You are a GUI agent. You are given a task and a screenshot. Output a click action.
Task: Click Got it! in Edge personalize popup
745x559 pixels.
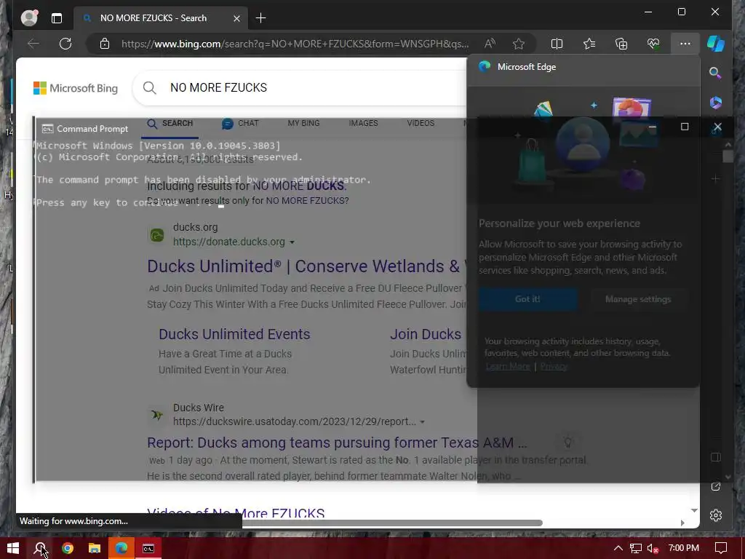[527, 299]
